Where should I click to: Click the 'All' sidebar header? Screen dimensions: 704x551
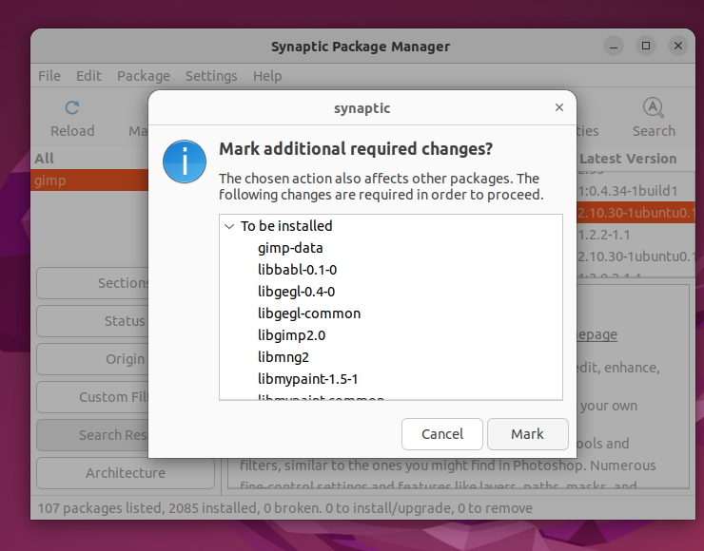coord(45,159)
